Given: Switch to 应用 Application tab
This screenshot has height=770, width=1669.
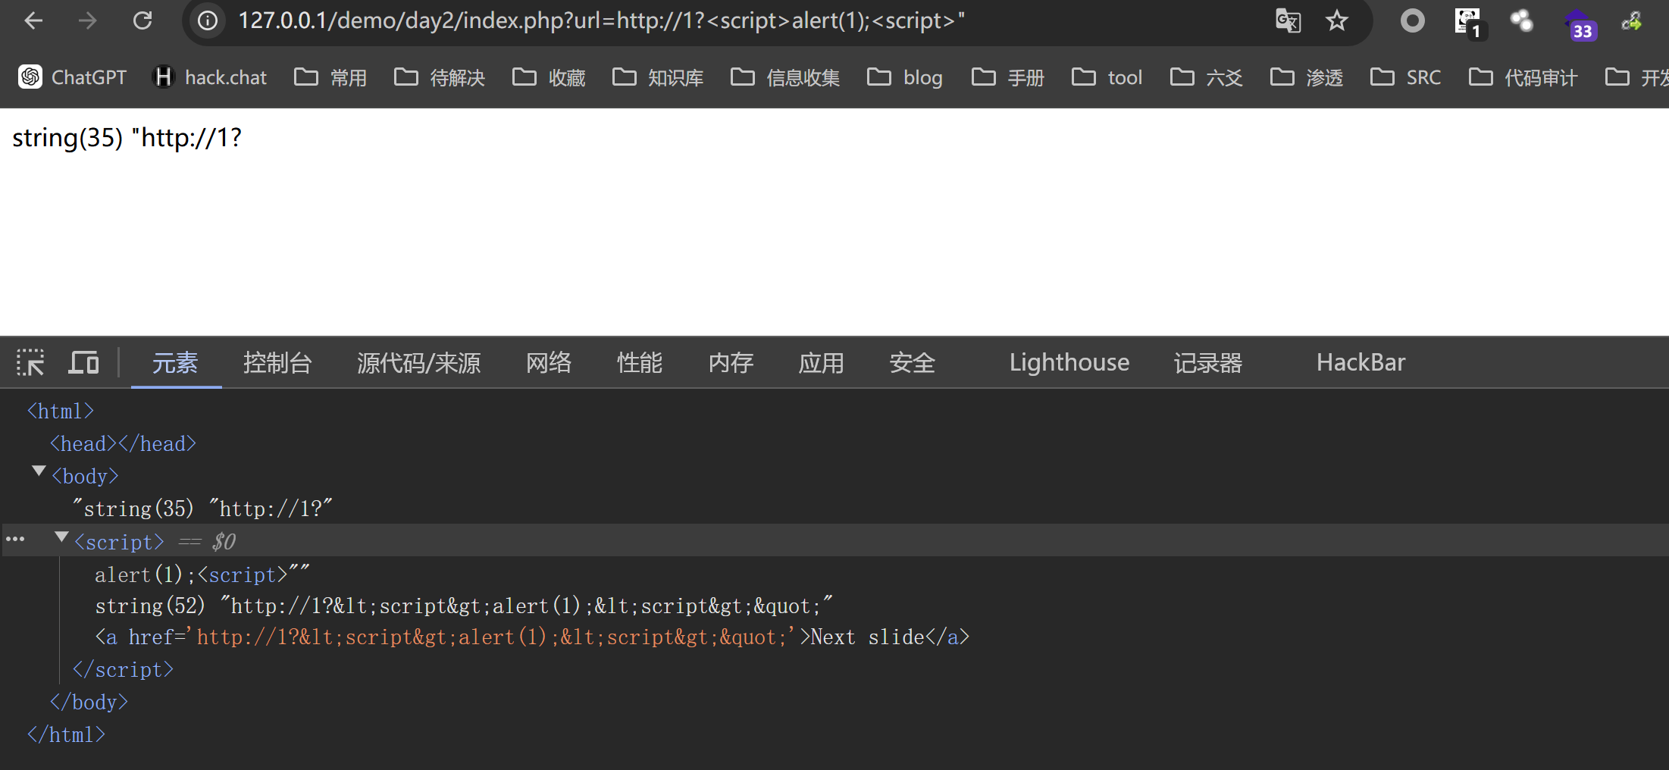Looking at the screenshot, I should (822, 362).
